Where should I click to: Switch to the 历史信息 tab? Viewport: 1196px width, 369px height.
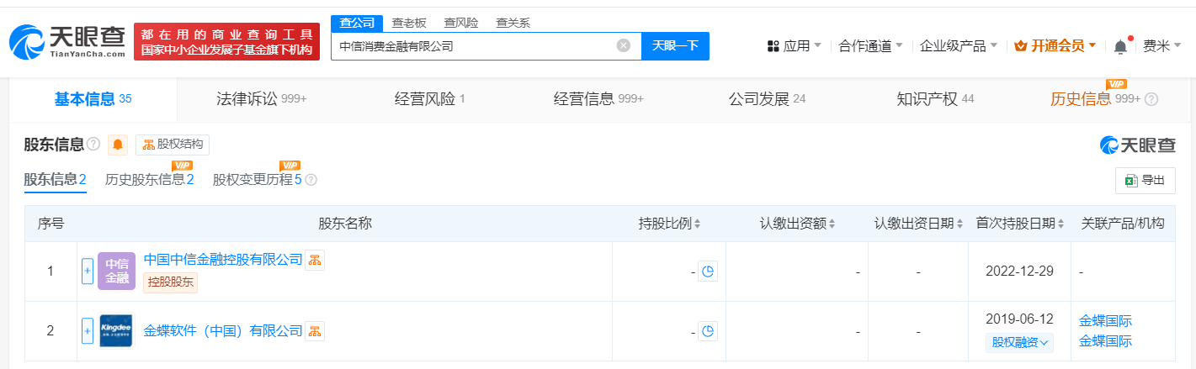[x=1095, y=99]
